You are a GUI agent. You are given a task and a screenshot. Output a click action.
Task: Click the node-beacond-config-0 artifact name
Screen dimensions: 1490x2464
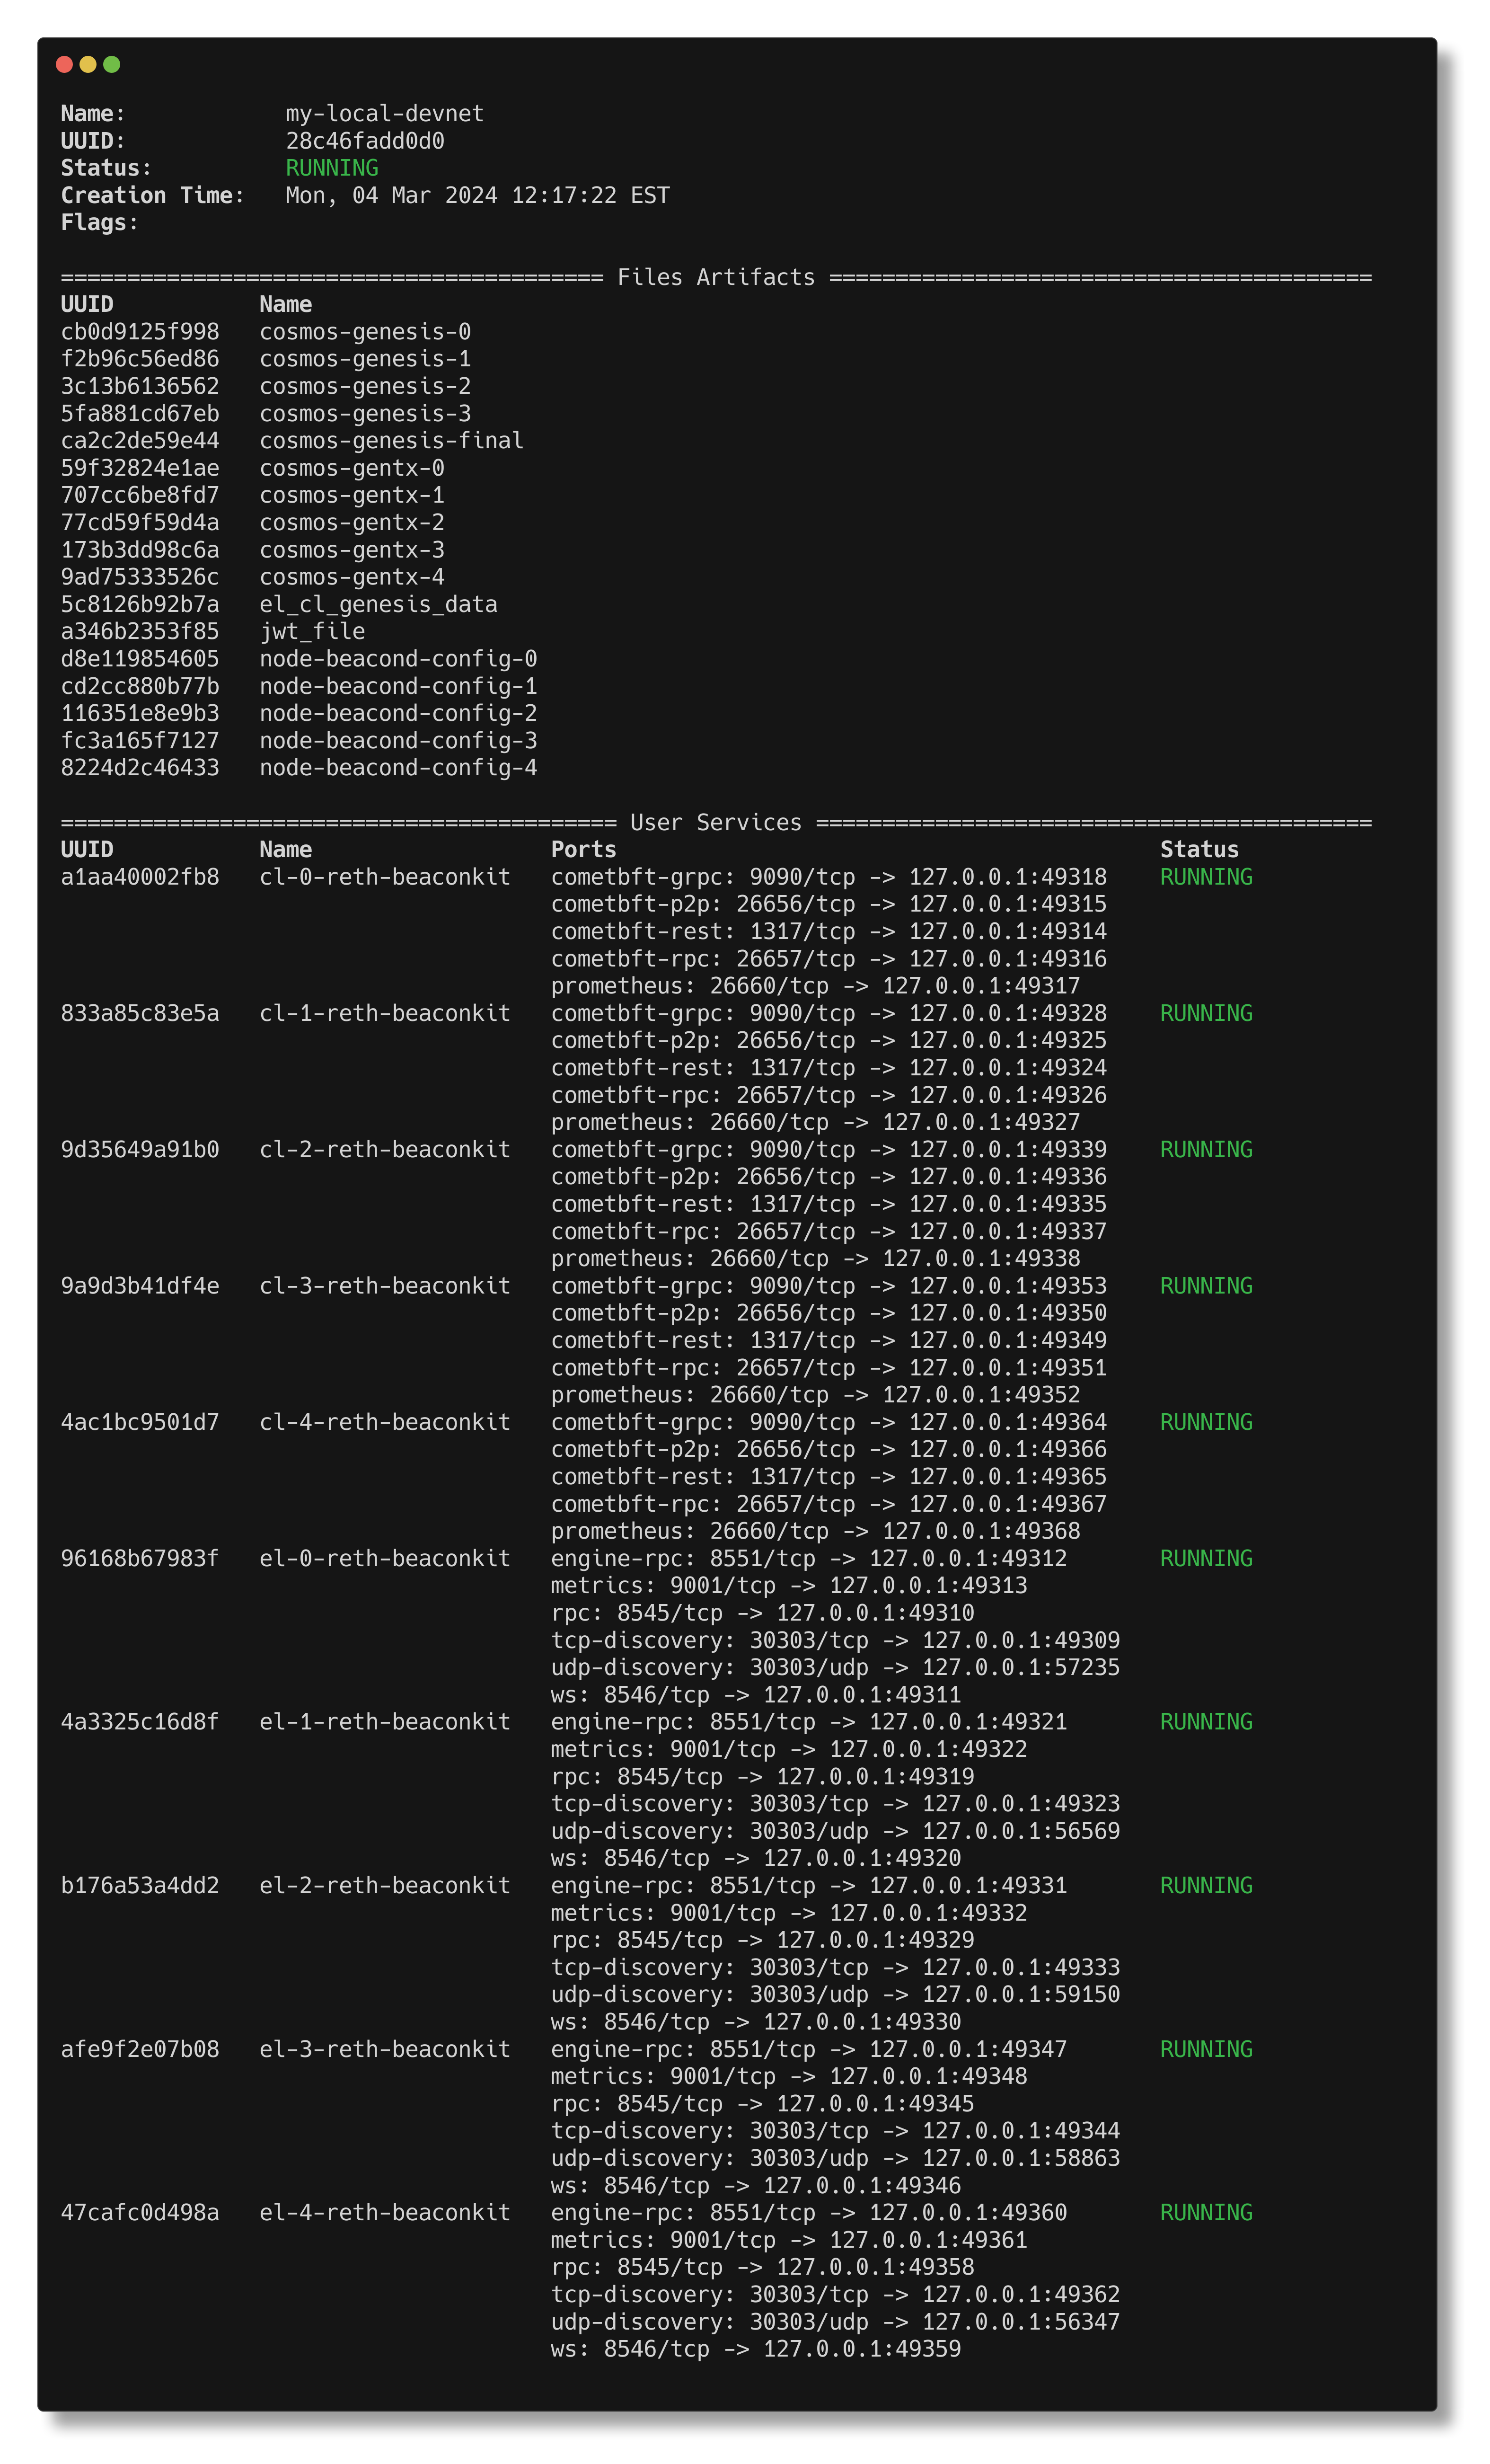coord(398,658)
